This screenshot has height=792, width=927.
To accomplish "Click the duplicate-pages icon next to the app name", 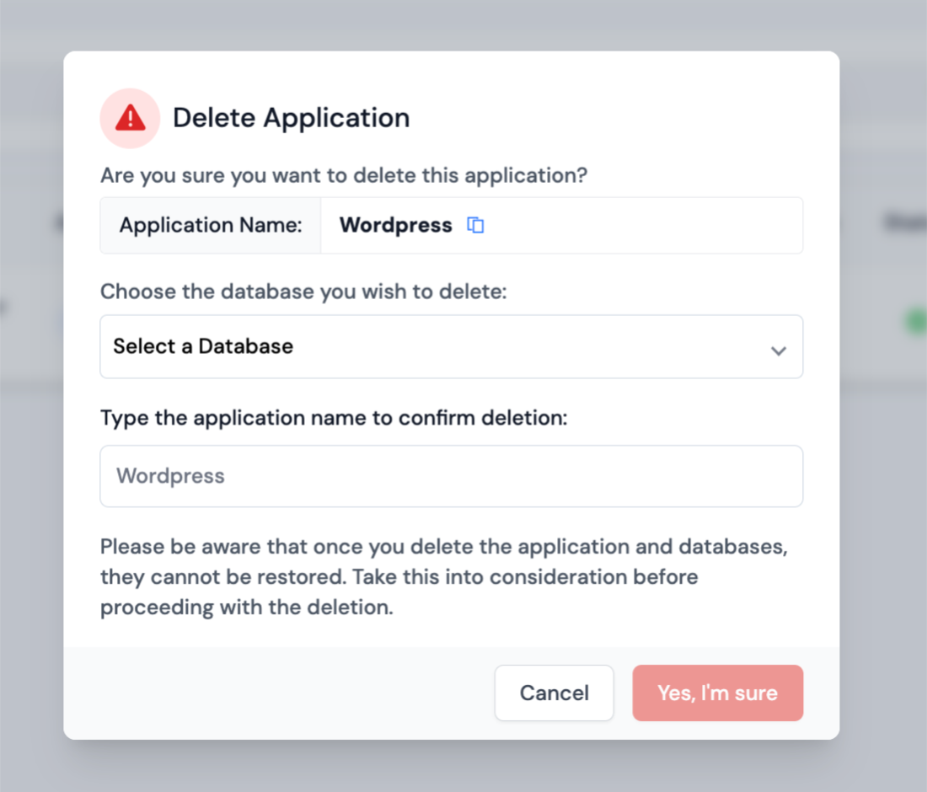I will point(475,225).
